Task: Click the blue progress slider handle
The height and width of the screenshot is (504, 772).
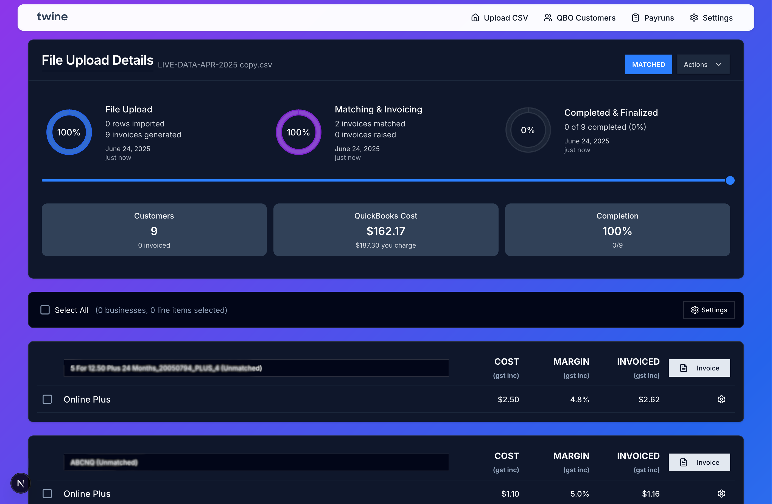Action: tap(730, 180)
